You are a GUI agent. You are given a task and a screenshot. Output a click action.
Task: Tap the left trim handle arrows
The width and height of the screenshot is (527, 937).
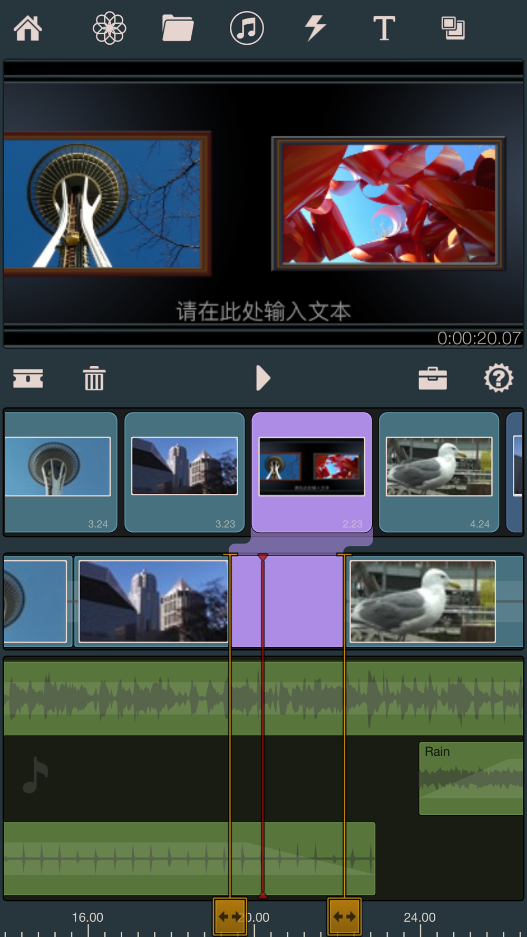click(230, 916)
